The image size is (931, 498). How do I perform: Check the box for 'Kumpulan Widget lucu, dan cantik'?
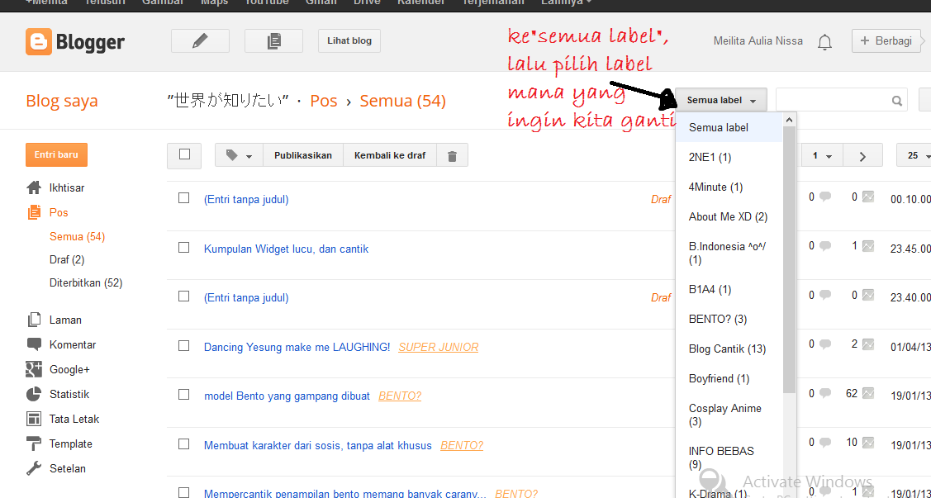(x=183, y=249)
